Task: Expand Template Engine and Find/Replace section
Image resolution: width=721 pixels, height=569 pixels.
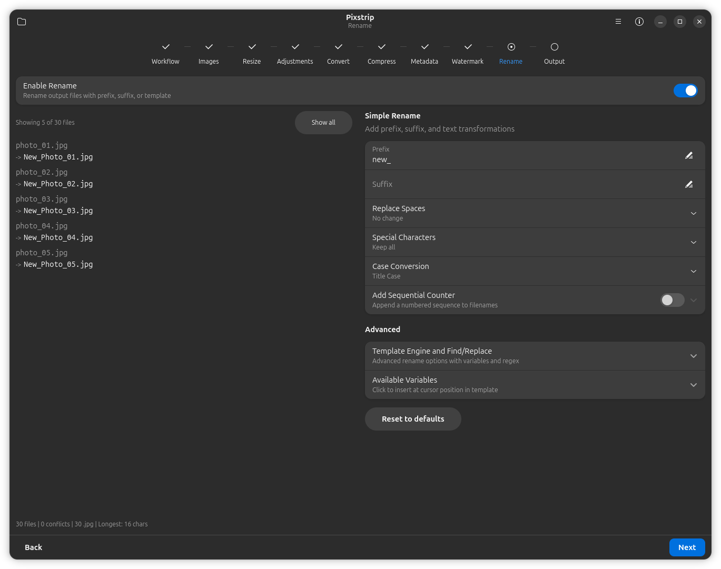Action: click(x=693, y=356)
